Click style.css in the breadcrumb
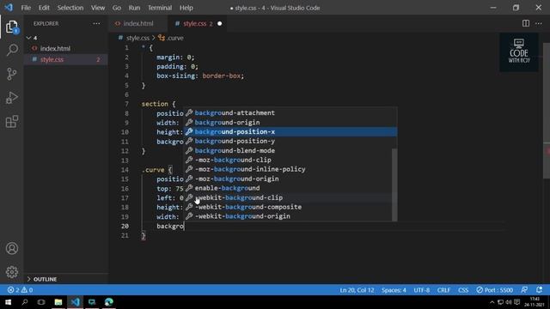The height and width of the screenshot is (309, 550). tap(137, 38)
